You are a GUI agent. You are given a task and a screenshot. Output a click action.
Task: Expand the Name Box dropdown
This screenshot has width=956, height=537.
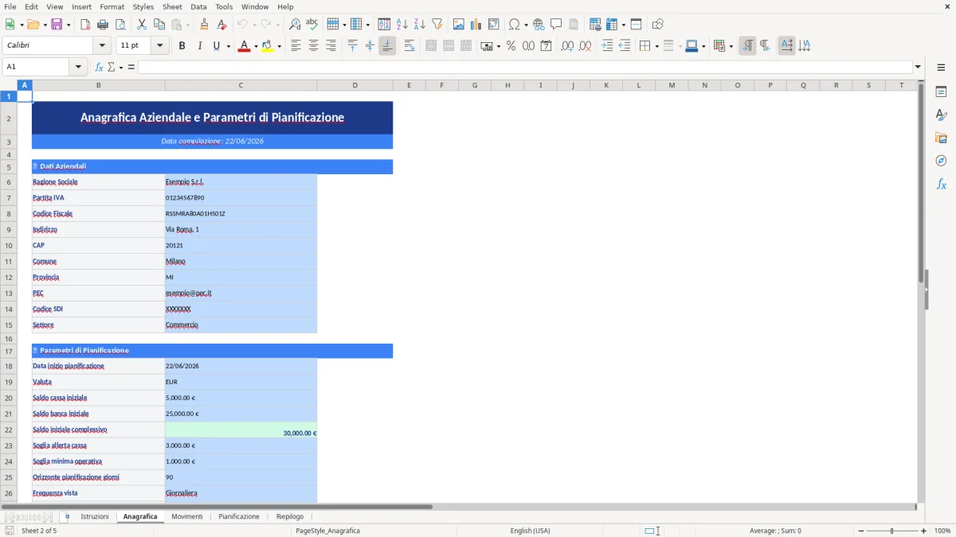tap(79, 67)
